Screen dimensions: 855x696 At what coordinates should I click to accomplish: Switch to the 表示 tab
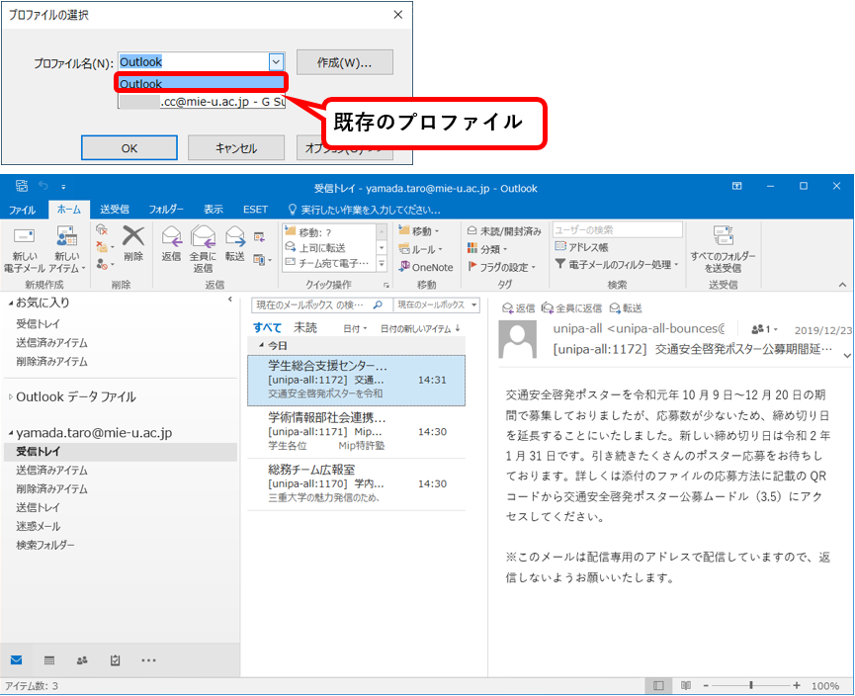[214, 210]
